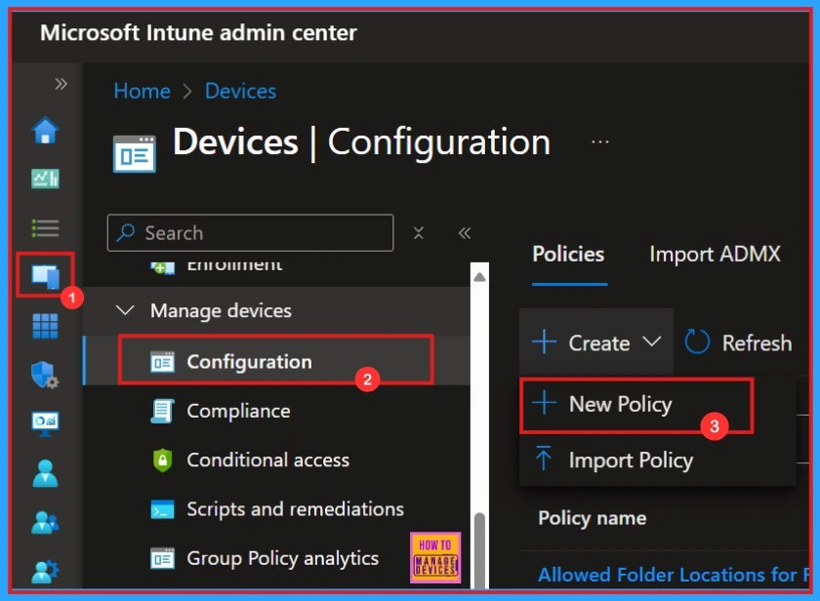Viewport: 820px width, 601px height.
Task: Switch to the Import ADMX tab
Action: pos(715,254)
